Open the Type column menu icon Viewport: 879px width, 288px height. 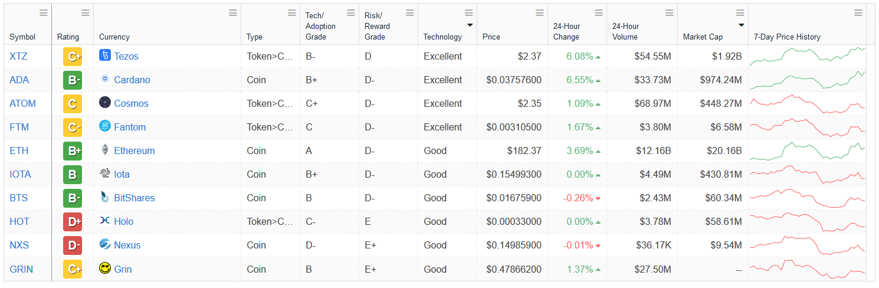pos(292,13)
